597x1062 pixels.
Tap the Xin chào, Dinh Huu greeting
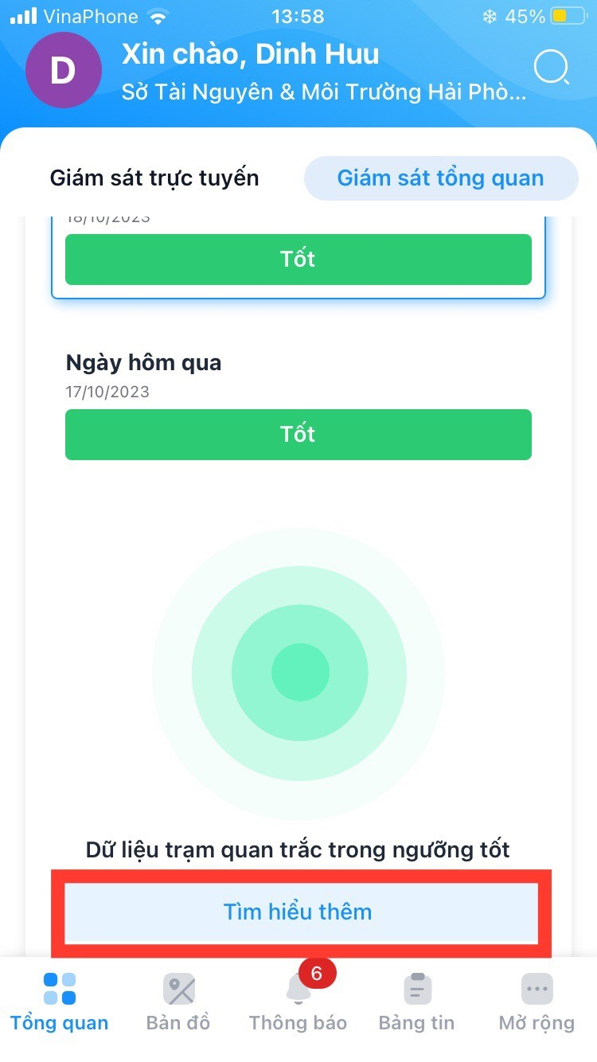coord(251,54)
